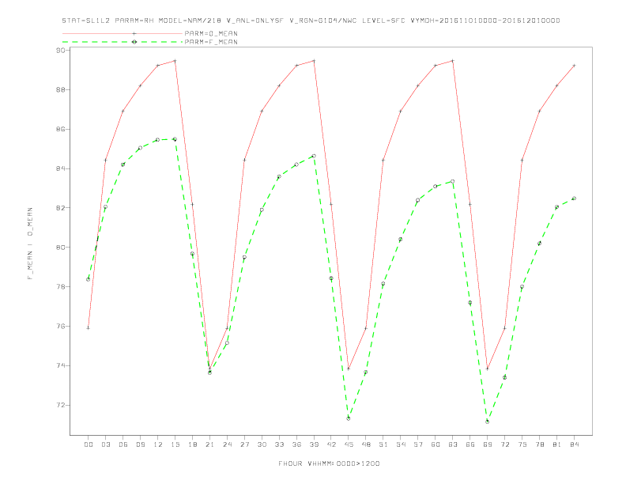The height and width of the screenshot is (484, 626).
Task: Click the x-axis hour label 30
Action: click(262, 444)
